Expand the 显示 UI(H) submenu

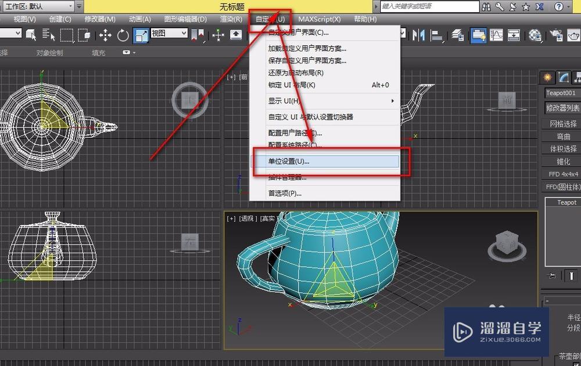(x=325, y=101)
